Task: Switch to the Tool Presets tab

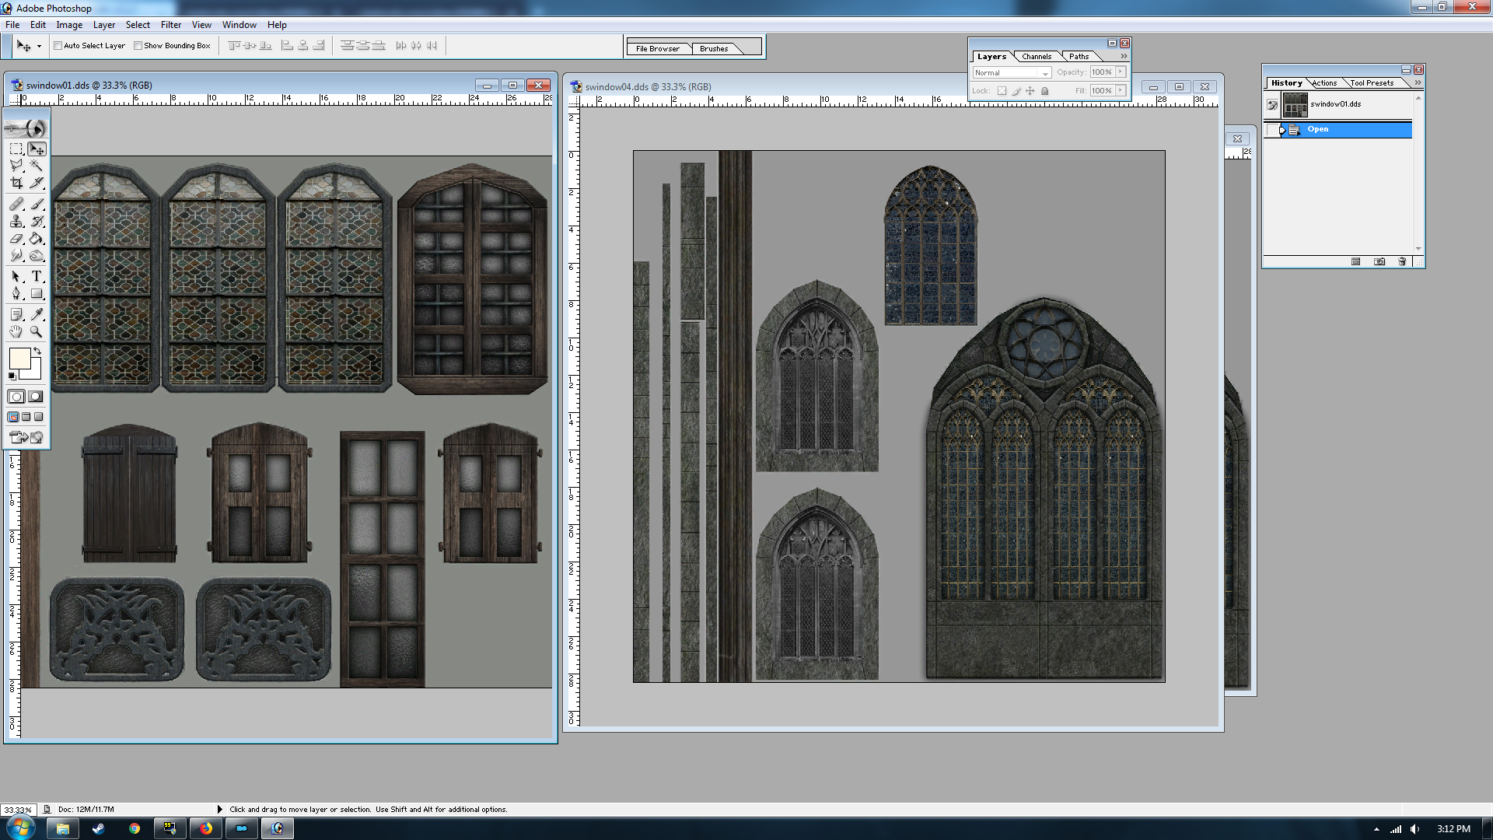Action: (1372, 83)
